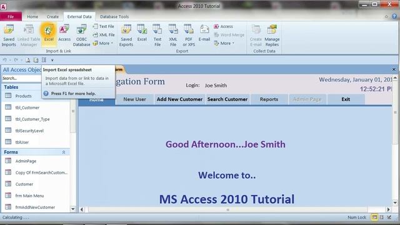Export to XML File
This screenshot has width=400, height=225.
tap(173, 36)
